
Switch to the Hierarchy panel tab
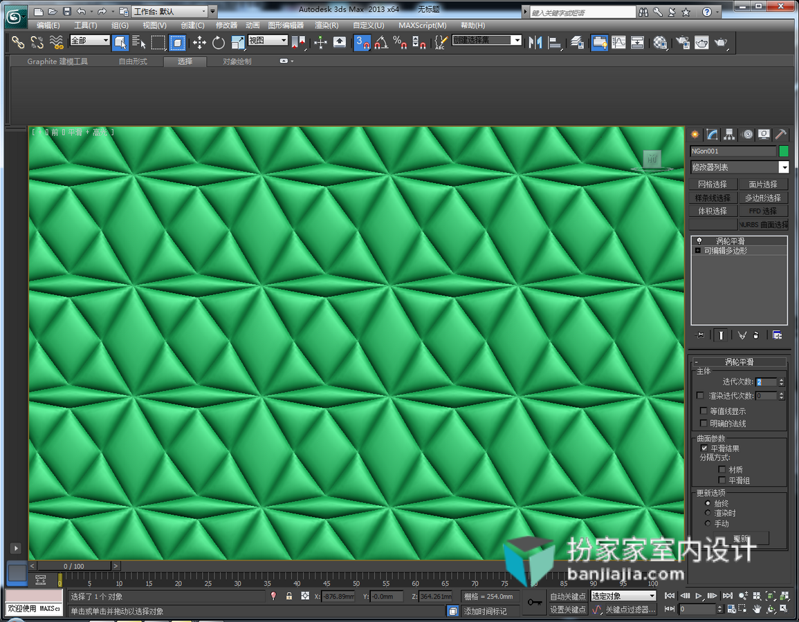click(x=729, y=134)
